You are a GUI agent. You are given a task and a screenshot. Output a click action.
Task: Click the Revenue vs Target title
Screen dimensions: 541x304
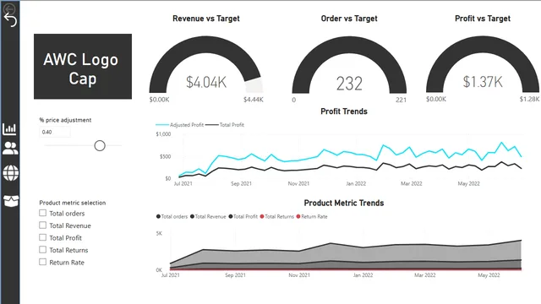click(206, 19)
